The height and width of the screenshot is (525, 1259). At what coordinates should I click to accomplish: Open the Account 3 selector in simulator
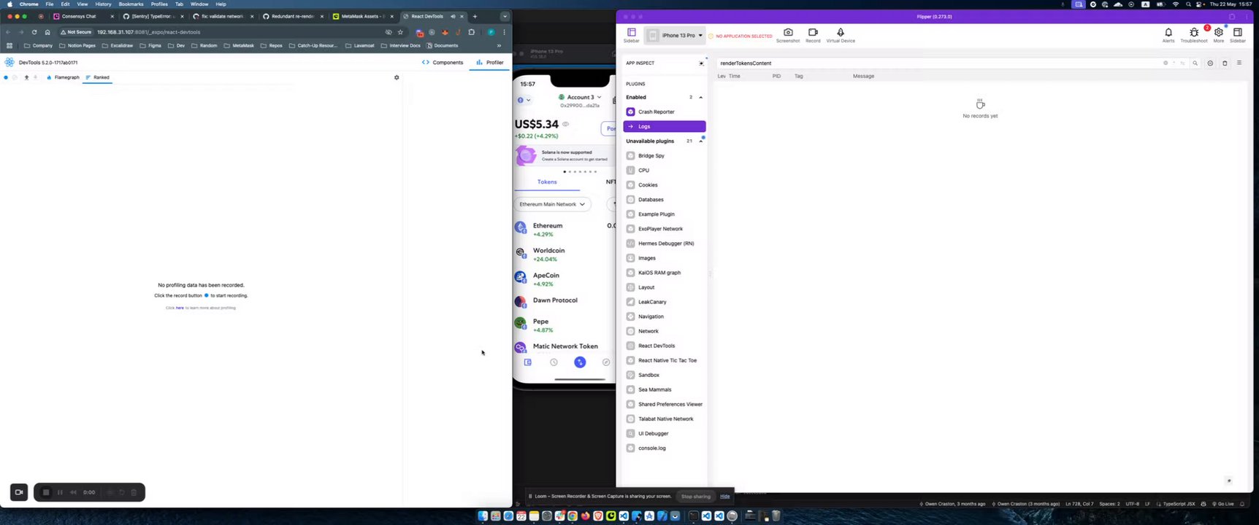tap(581, 97)
